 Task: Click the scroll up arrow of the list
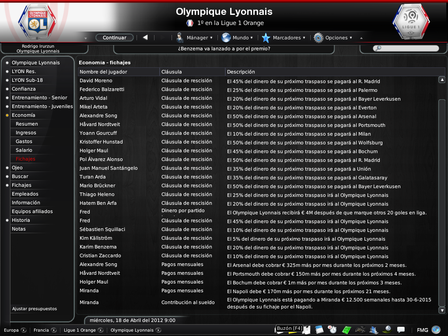(442, 80)
